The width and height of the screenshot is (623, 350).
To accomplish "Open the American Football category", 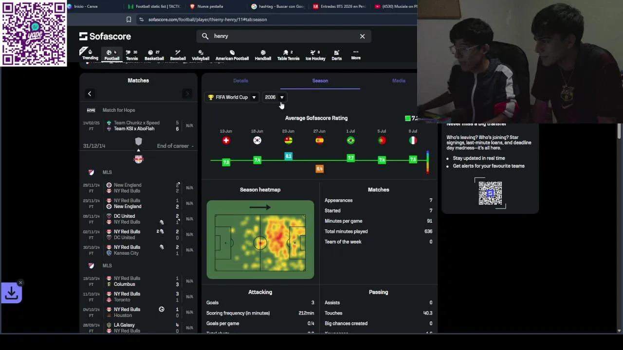I will click(x=232, y=54).
